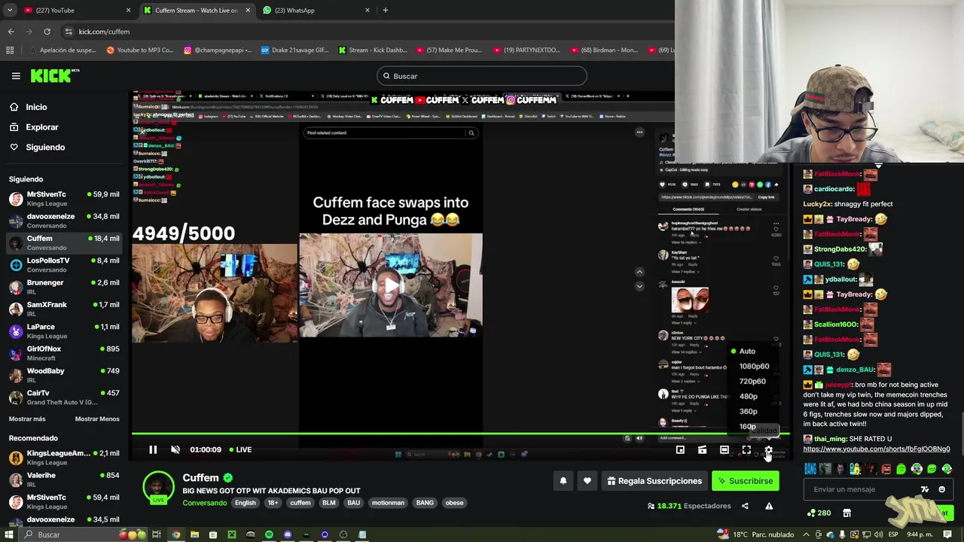964x542 pixels.
Task: Jump to LIVE indicator in player
Action: pyautogui.click(x=240, y=449)
